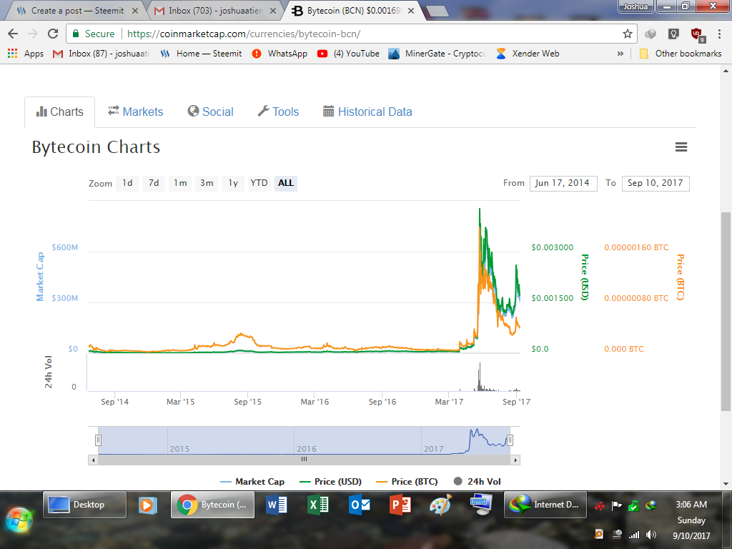Set chart zoom to YTD
732x549 pixels.
click(x=259, y=183)
